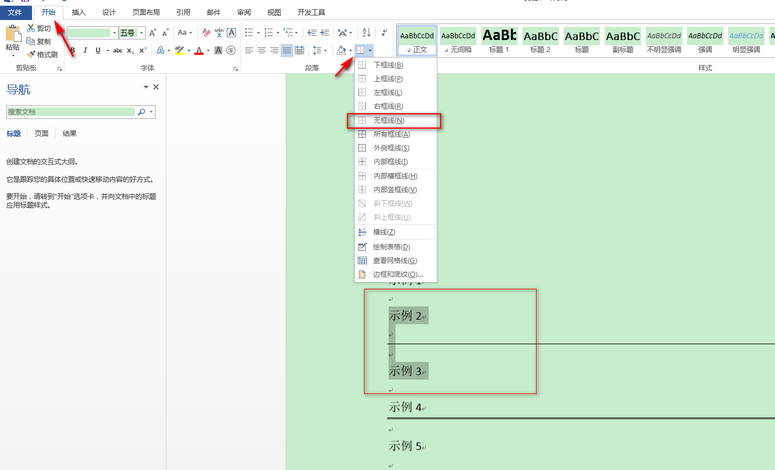
Task: Expand the Borders dropdown arrow
Action: click(x=370, y=50)
